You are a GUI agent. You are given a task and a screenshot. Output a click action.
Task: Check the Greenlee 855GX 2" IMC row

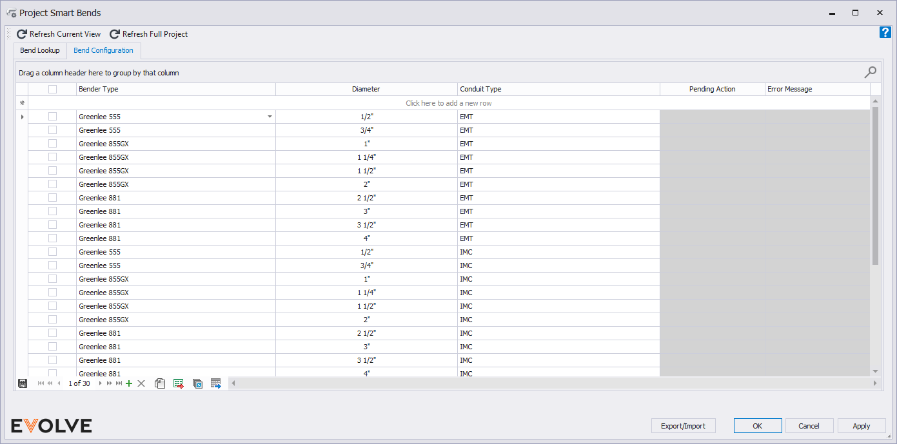52,320
